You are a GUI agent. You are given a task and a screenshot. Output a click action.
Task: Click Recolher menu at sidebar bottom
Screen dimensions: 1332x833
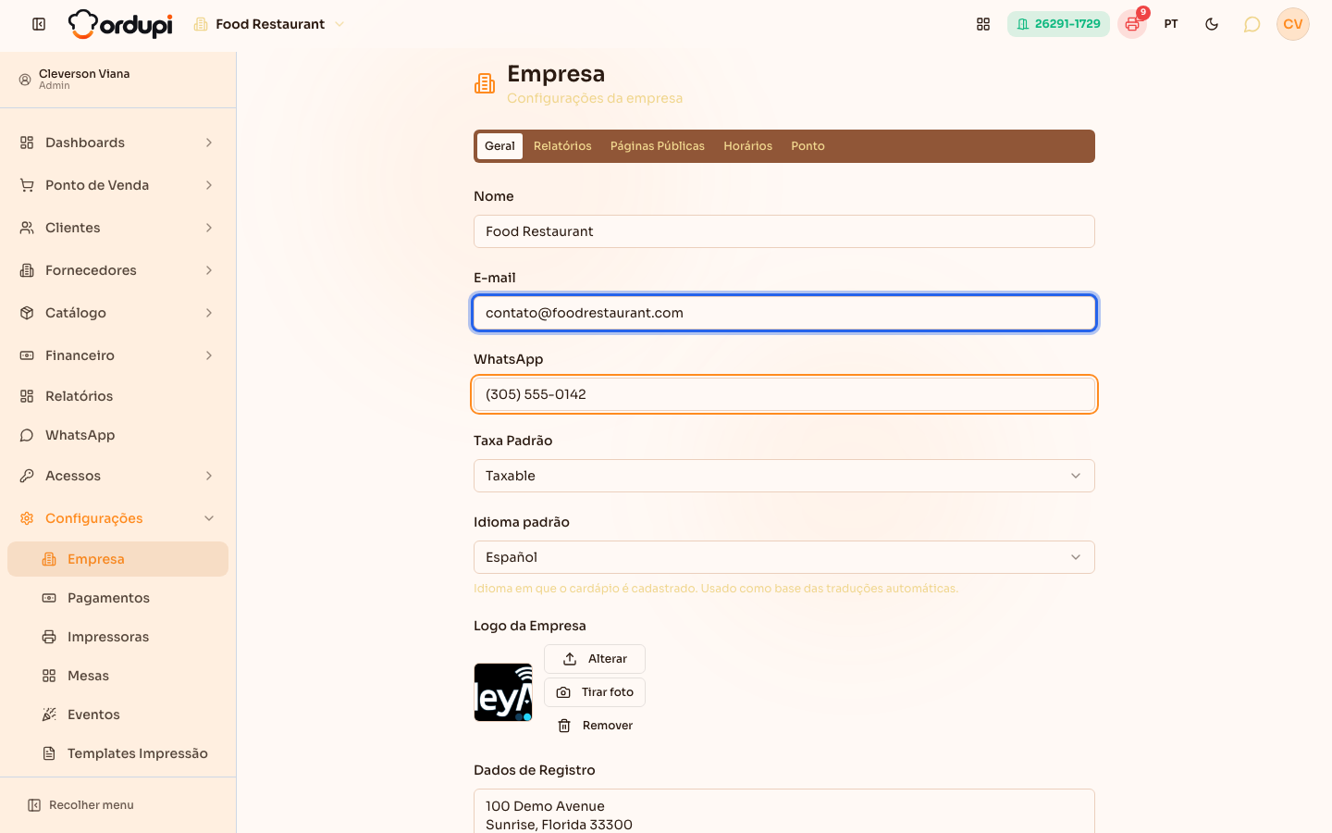(x=81, y=805)
